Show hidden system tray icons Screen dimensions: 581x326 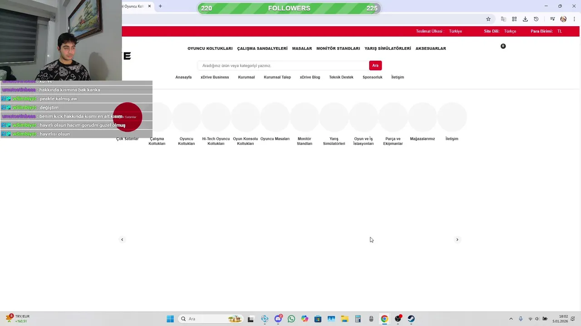[x=511, y=319]
